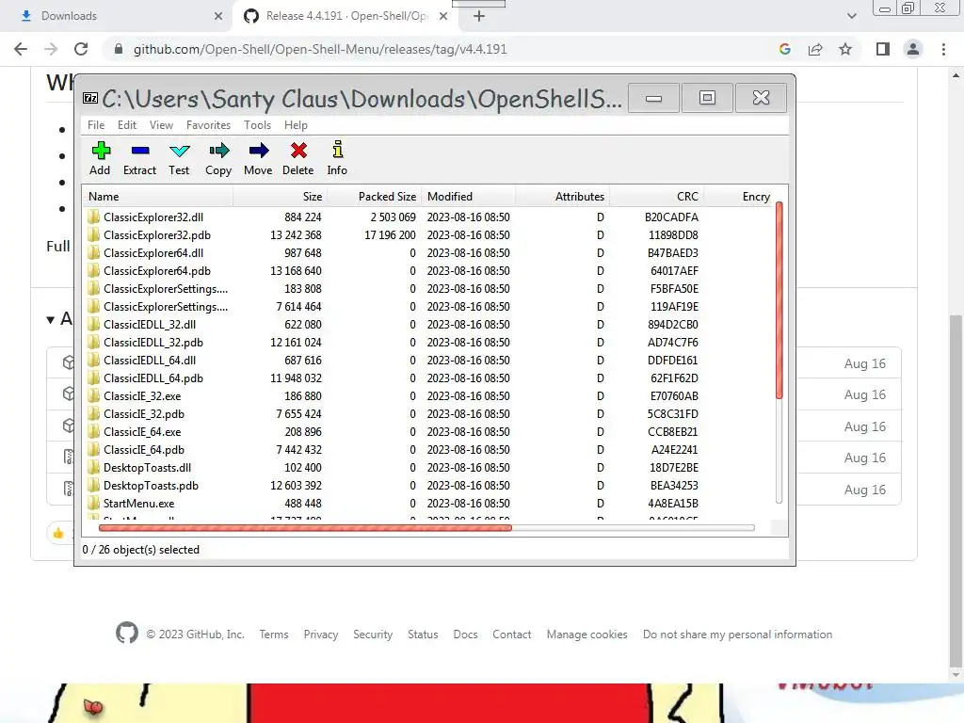Click the GitHub logo in the footer
Image resolution: width=964 pixels, height=723 pixels.
127,633
